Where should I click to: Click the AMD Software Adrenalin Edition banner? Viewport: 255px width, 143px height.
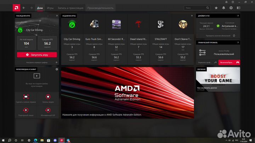(127, 93)
